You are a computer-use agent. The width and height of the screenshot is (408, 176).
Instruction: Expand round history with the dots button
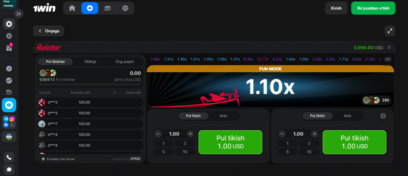(388, 59)
